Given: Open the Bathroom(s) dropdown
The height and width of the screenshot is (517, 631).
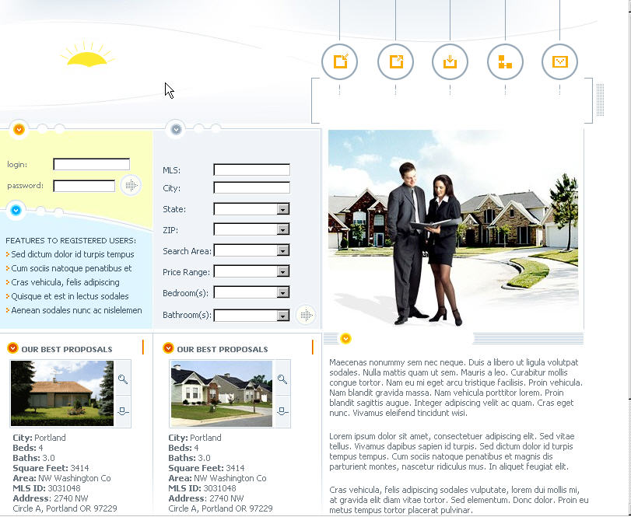Looking at the screenshot, I should 251,315.
